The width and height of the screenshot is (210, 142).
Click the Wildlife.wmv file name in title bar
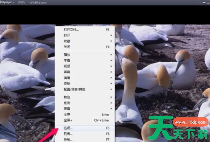click(x=38, y=3)
